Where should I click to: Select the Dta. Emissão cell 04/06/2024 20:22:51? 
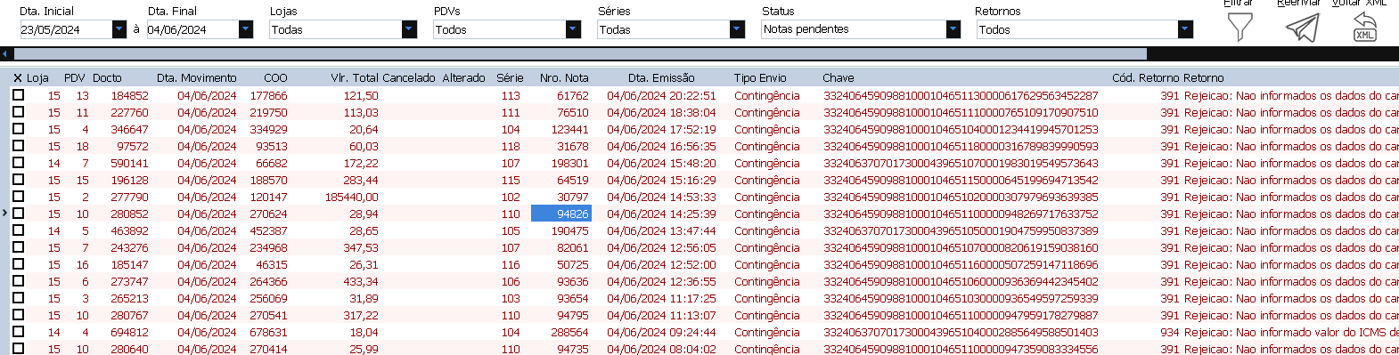coord(661,95)
